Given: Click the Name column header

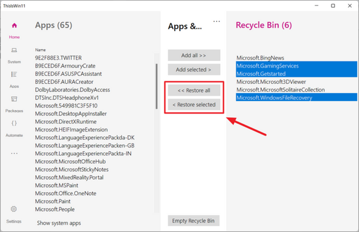Looking at the screenshot, I should click(40, 50).
